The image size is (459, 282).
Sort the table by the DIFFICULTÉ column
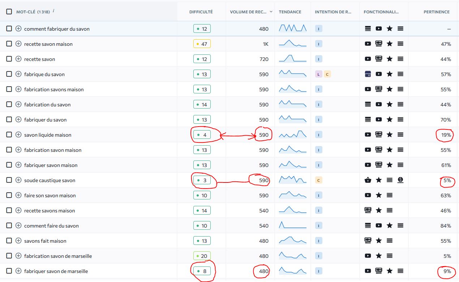pos(201,12)
